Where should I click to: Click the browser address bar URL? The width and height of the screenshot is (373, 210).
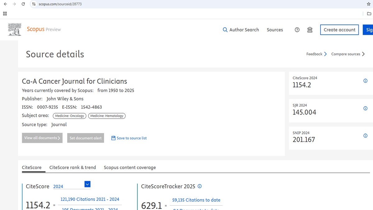click(x=60, y=4)
